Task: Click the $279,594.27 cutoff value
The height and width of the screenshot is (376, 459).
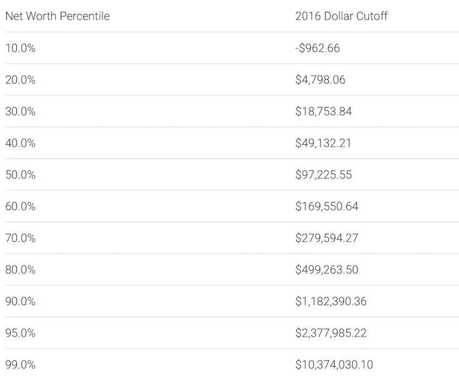Action: (x=326, y=238)
